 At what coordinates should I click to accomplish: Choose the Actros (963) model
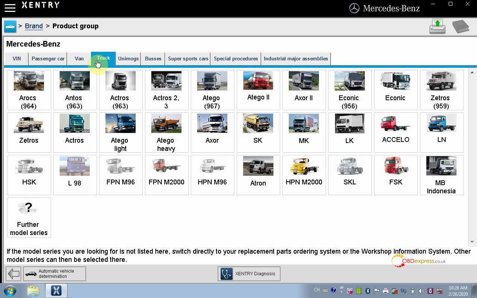pos(121,90)
